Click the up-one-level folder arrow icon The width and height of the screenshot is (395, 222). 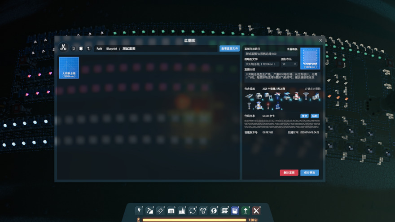(89, 48)
